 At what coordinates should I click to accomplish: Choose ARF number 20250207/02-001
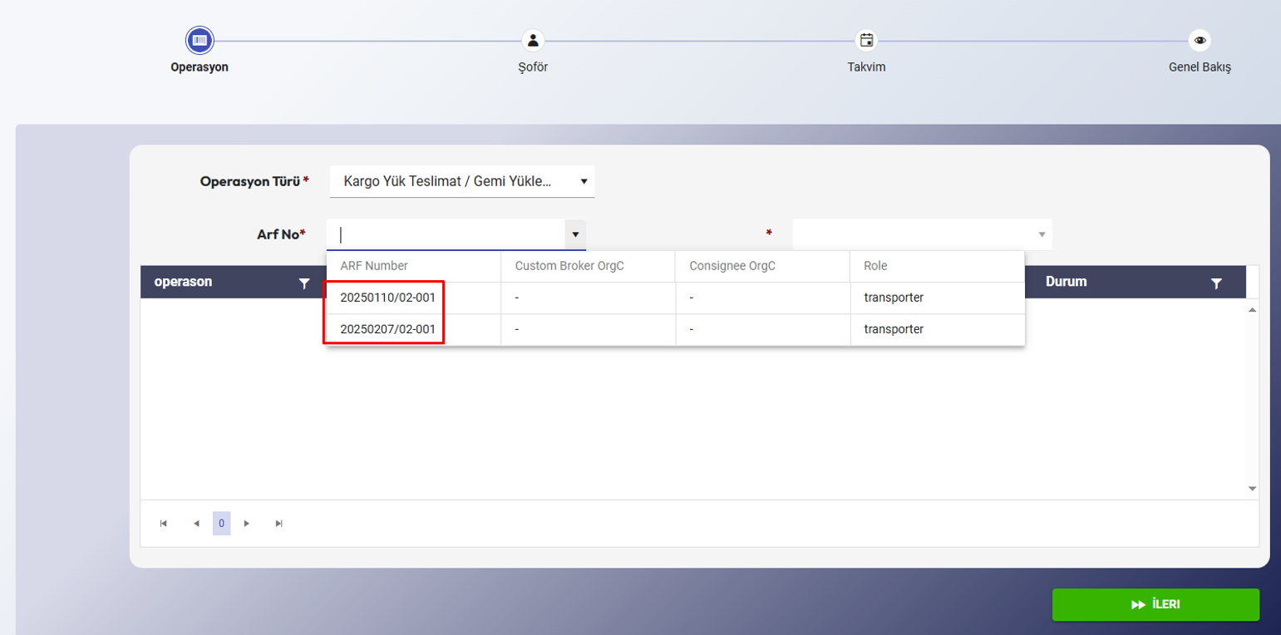[x=387, y=329]
